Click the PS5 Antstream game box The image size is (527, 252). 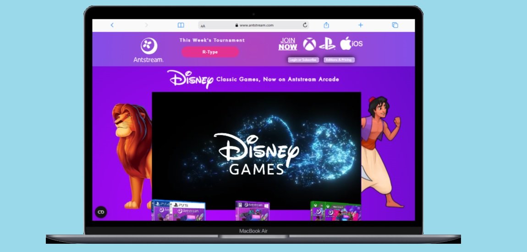(187, 211)
